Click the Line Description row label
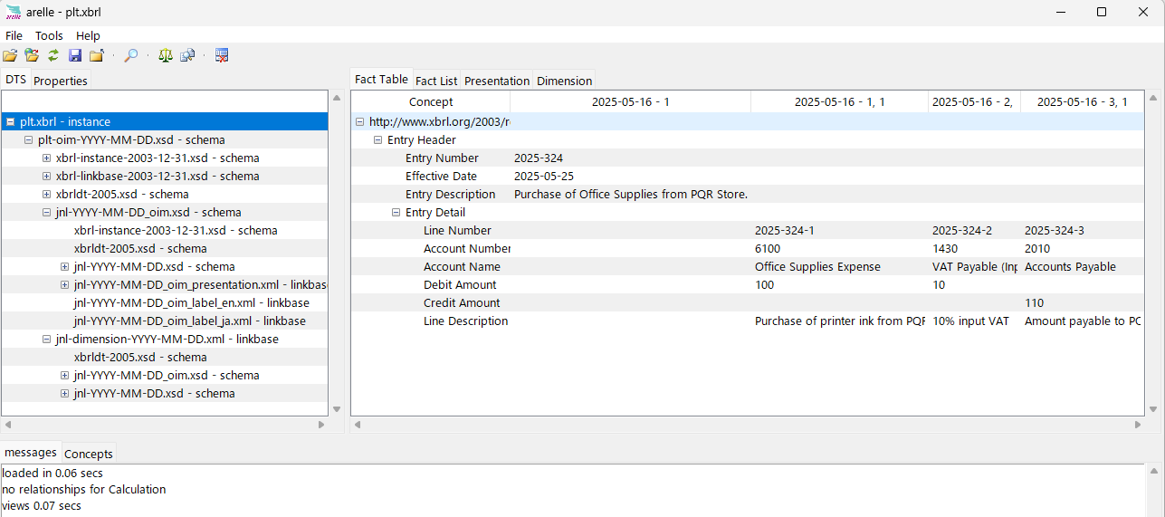 [465, 321]
